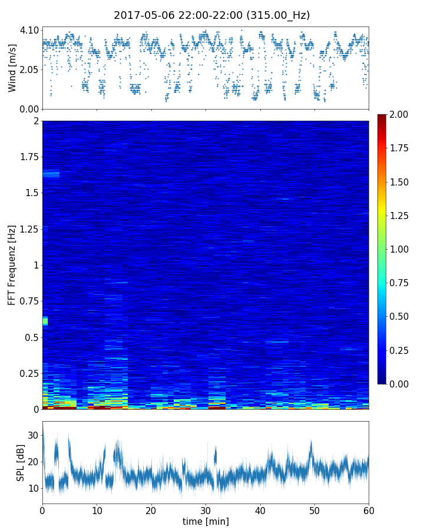Select the 2.05 tick on the wind axis

pos(29,69)
